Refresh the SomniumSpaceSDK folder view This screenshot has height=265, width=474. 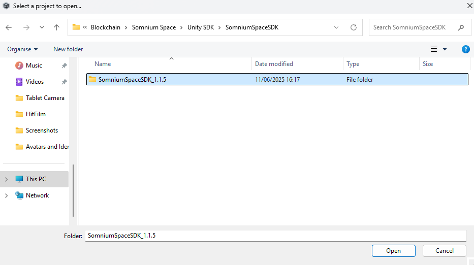click(354, 27)
